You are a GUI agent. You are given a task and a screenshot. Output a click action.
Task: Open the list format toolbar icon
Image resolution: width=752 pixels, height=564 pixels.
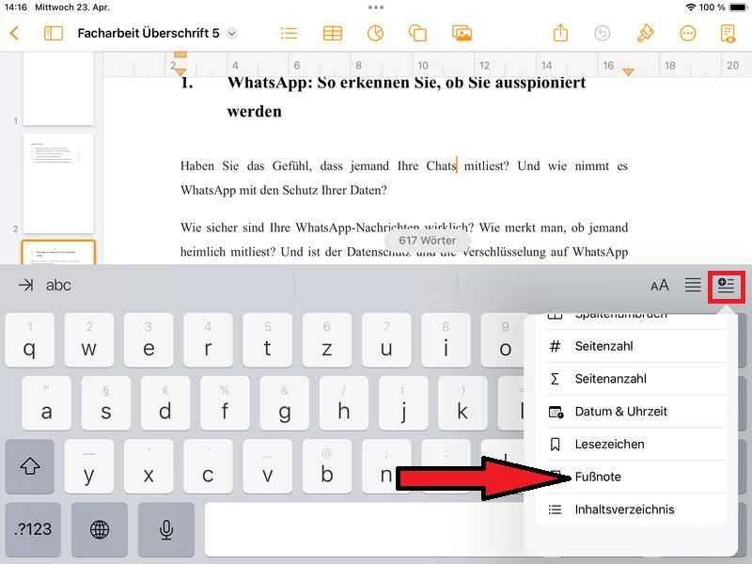point(289,33)
